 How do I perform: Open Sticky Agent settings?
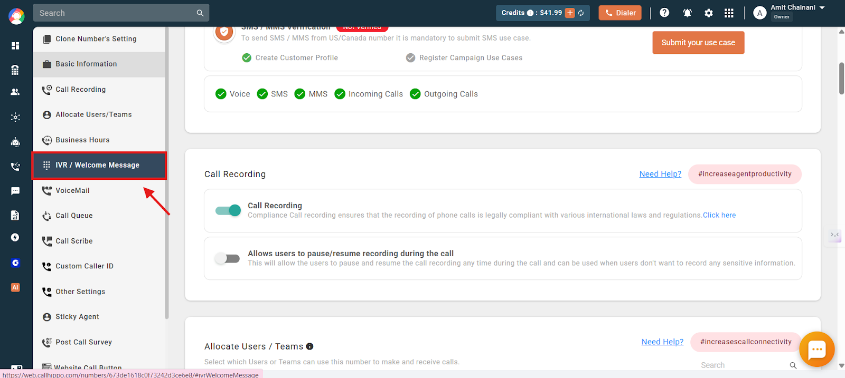(99, 317)
